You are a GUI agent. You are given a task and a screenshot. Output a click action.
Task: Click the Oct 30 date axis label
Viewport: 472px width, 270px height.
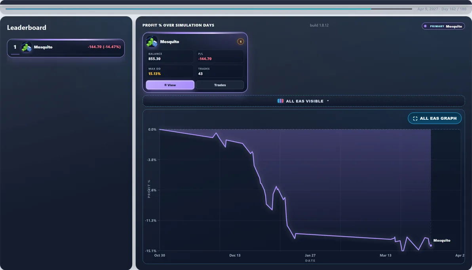pos(160,255)
